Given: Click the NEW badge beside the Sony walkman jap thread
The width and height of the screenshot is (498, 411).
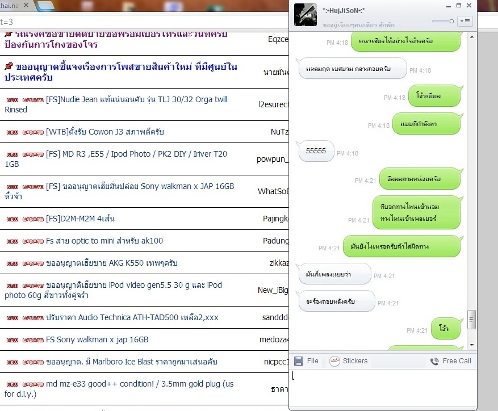Looking at the screenshot, I should (12, 340).
